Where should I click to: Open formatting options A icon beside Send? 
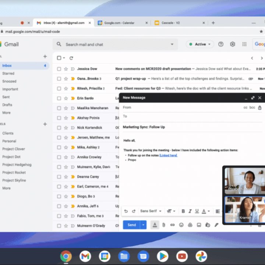pyautogui.click(x=155, y=225)
